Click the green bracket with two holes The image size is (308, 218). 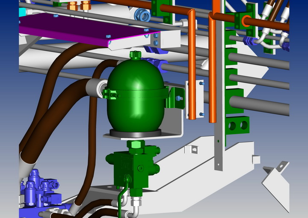(237, 125)
